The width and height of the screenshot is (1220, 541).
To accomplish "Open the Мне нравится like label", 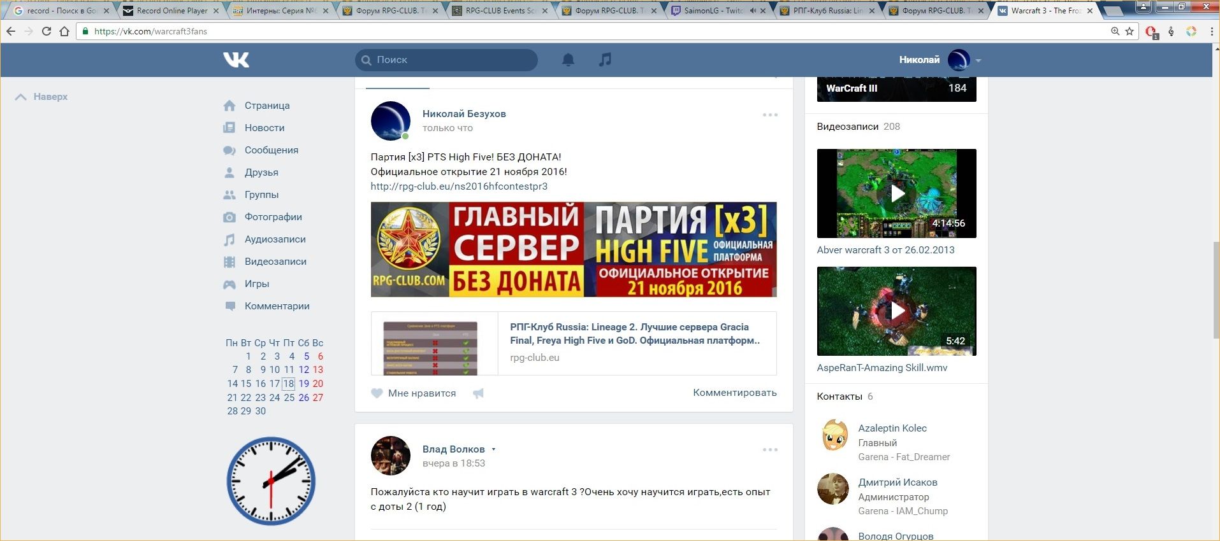I will (x=422, y=393).
